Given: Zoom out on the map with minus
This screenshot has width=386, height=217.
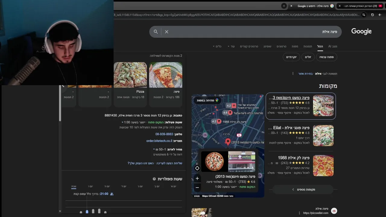Looking at the screenshot, I should 197,187.
